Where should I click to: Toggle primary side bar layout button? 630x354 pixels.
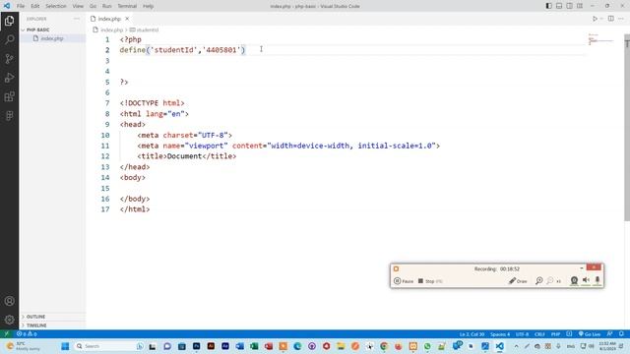[x=548, y=6]
